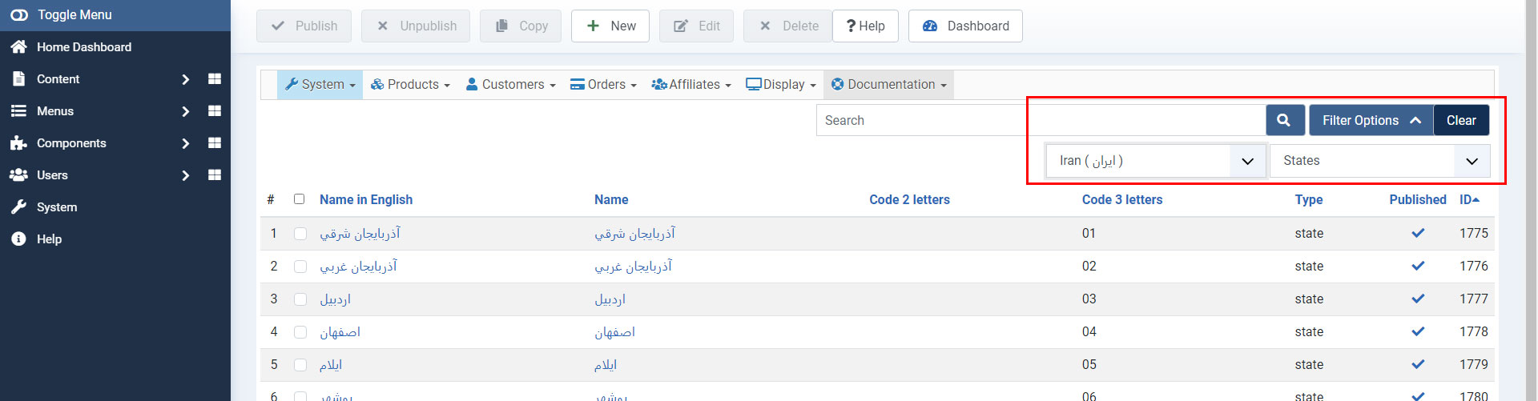Click the search magnifier icon button
The width and height of the screenshot is (1538, 401).
click(x=1284, y=120)
